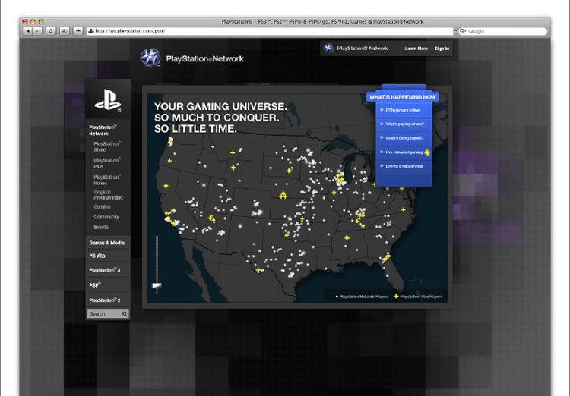Click the toolbar icon left of the plus button
The image size is (570, 396).
(65, 31)
